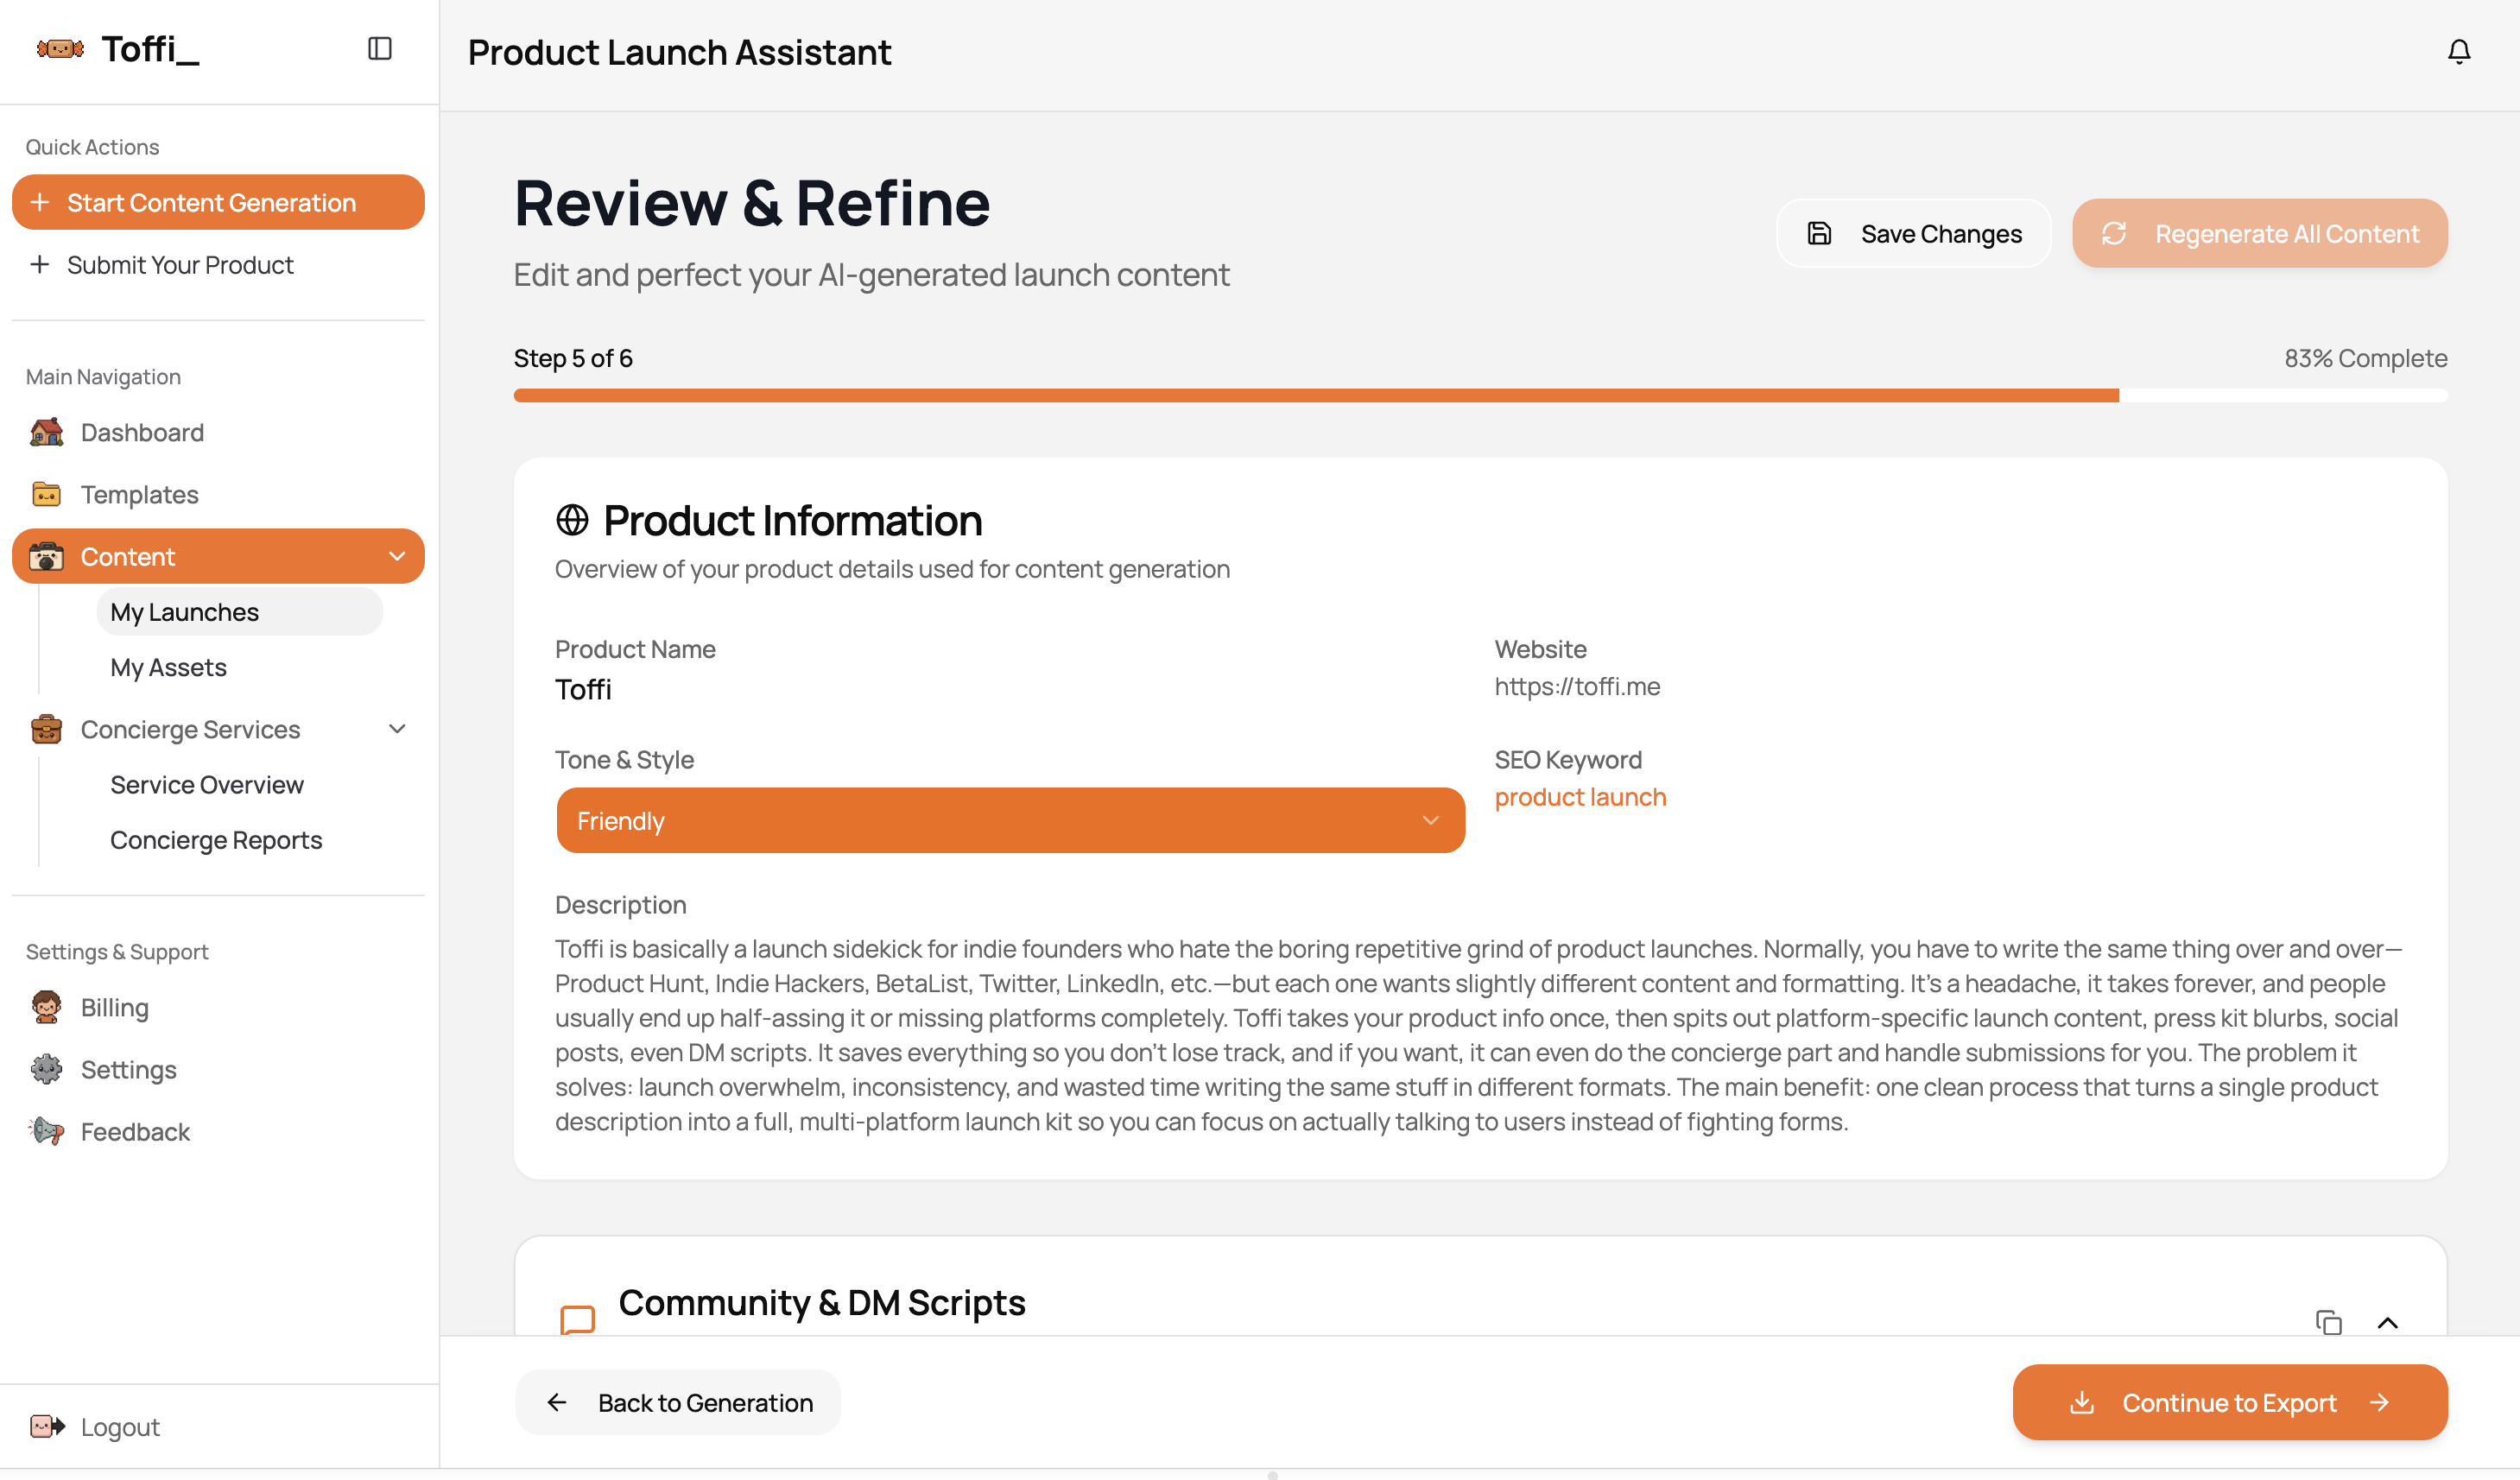Viewport: 2520px width, 1480px height.
Task: View Concierge Reports
Action: (x=240, y=839)
